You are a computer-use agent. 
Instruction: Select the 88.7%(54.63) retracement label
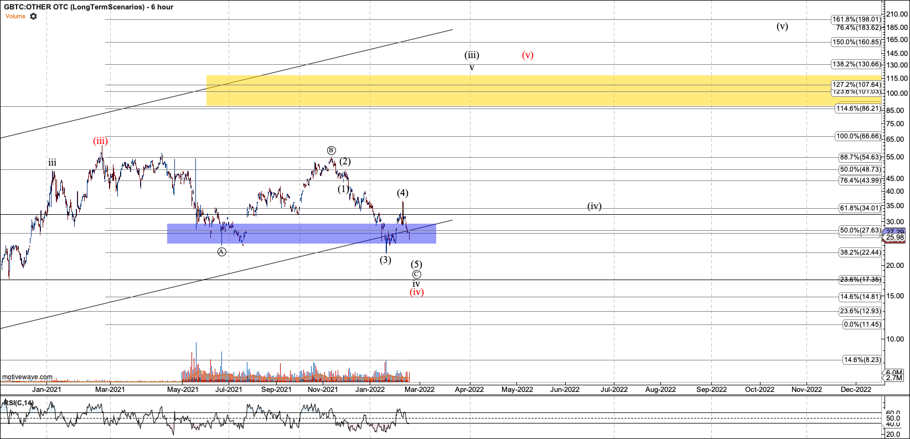tap(860, 157)
